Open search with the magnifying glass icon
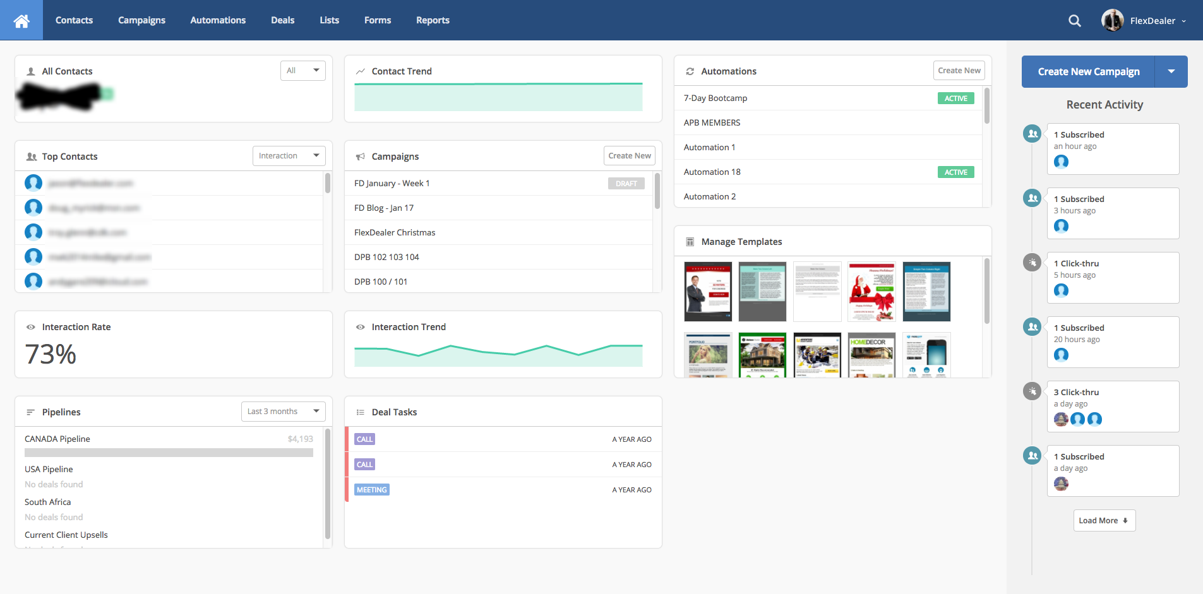This screenshot has width=1203, height=594. click(x=1074, y=21)
